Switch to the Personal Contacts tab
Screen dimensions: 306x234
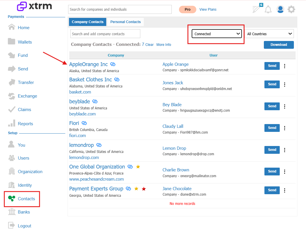[126, 22]
